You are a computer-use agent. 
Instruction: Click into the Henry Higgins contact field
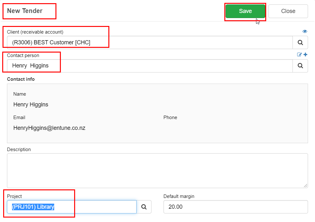[150, 66]
